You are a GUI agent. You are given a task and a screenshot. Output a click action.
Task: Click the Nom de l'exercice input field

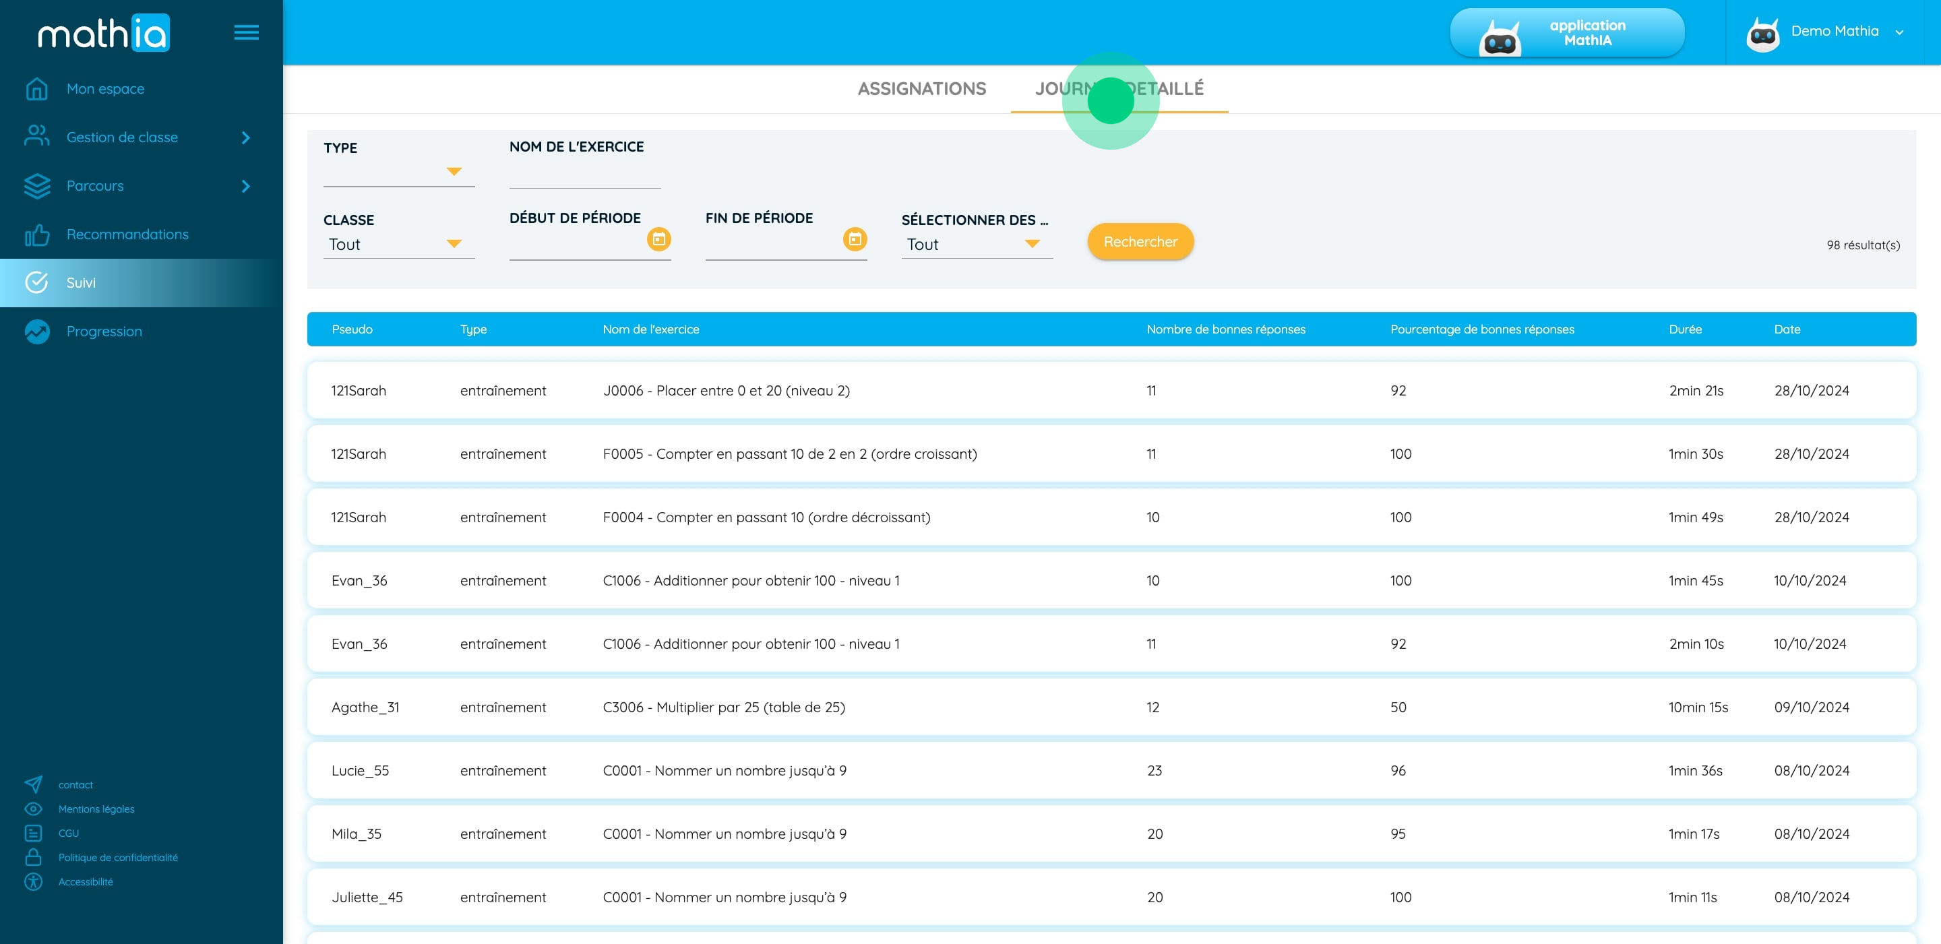point(584,175)
